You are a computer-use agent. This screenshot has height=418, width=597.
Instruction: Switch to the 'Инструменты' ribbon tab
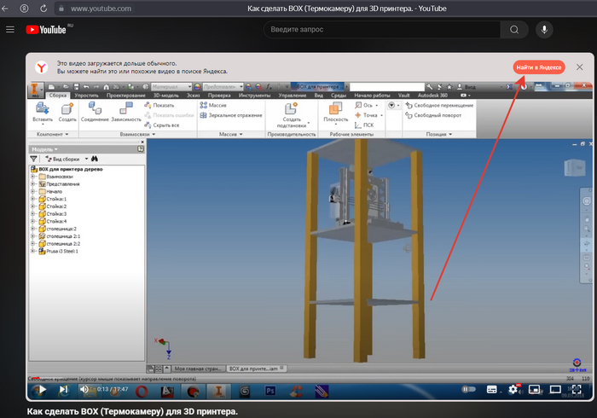click(x=254, y=96)
